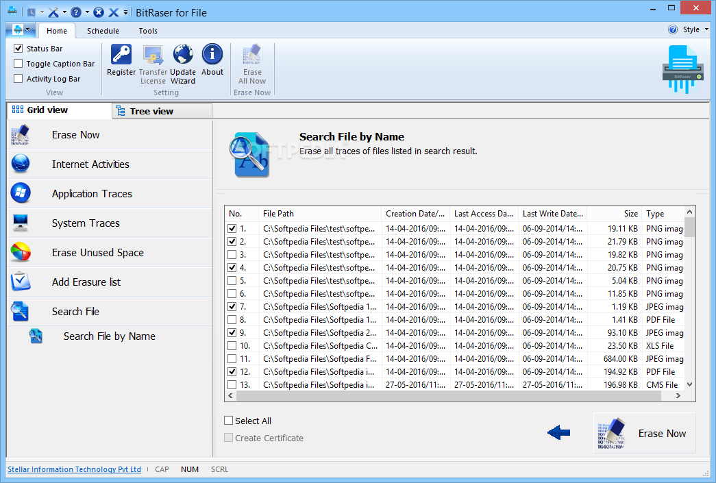
Task: Uncheck file row 1 checkbox
Action: tap(232, 228)
